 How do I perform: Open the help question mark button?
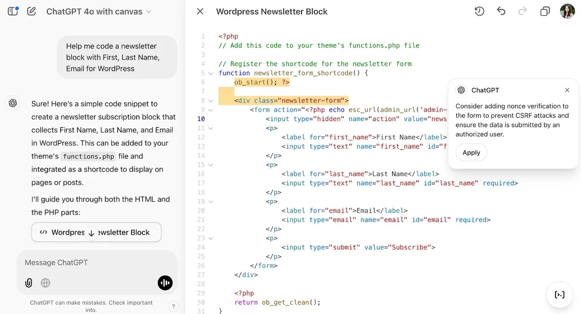click(x=173, y=306)
